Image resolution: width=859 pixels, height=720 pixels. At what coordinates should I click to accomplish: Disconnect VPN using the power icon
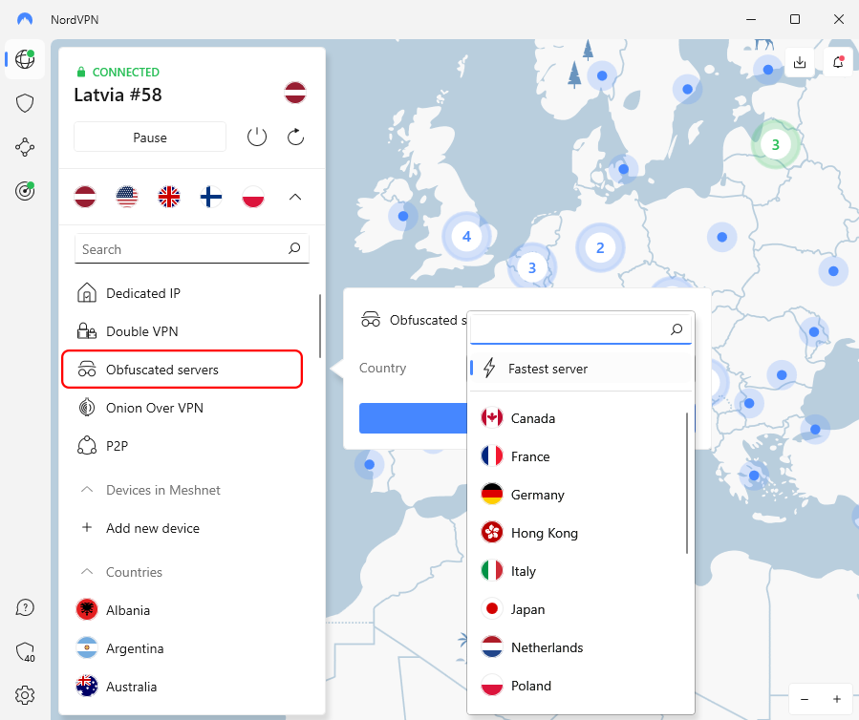click(x=256, y=137)
